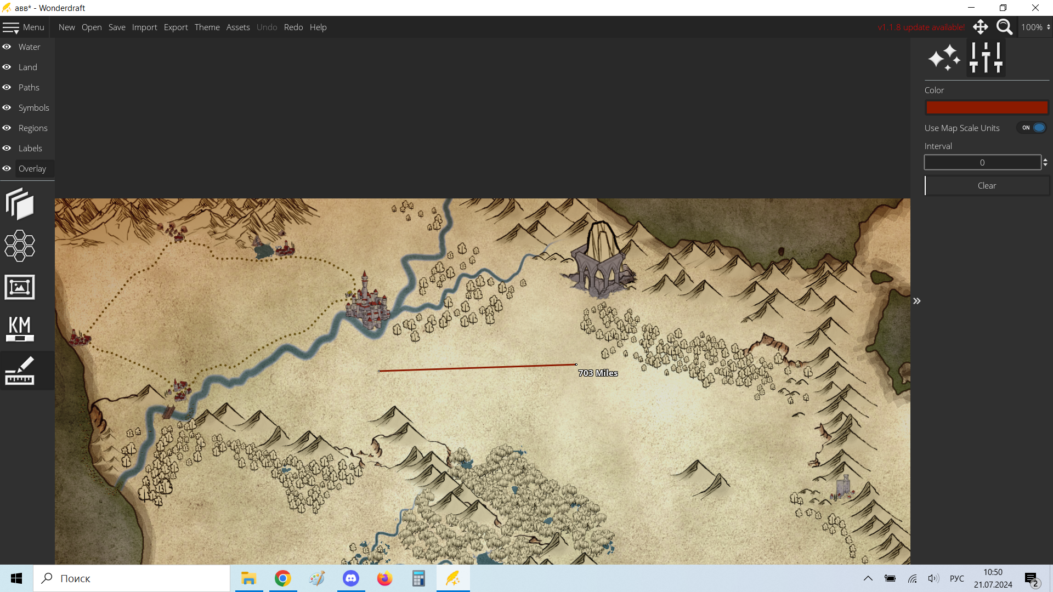Open the sparkles effects panel icon

click(944, 58)
